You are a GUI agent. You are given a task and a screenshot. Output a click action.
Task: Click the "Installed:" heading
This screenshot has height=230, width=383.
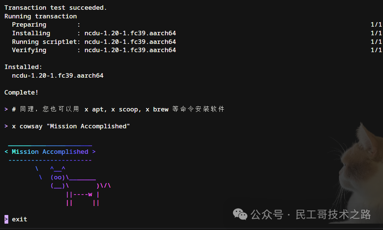23,67
